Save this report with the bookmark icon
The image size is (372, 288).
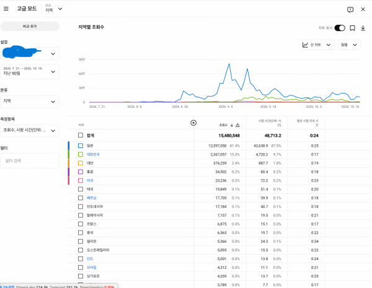pyautogui.click(x=353, y=28)
